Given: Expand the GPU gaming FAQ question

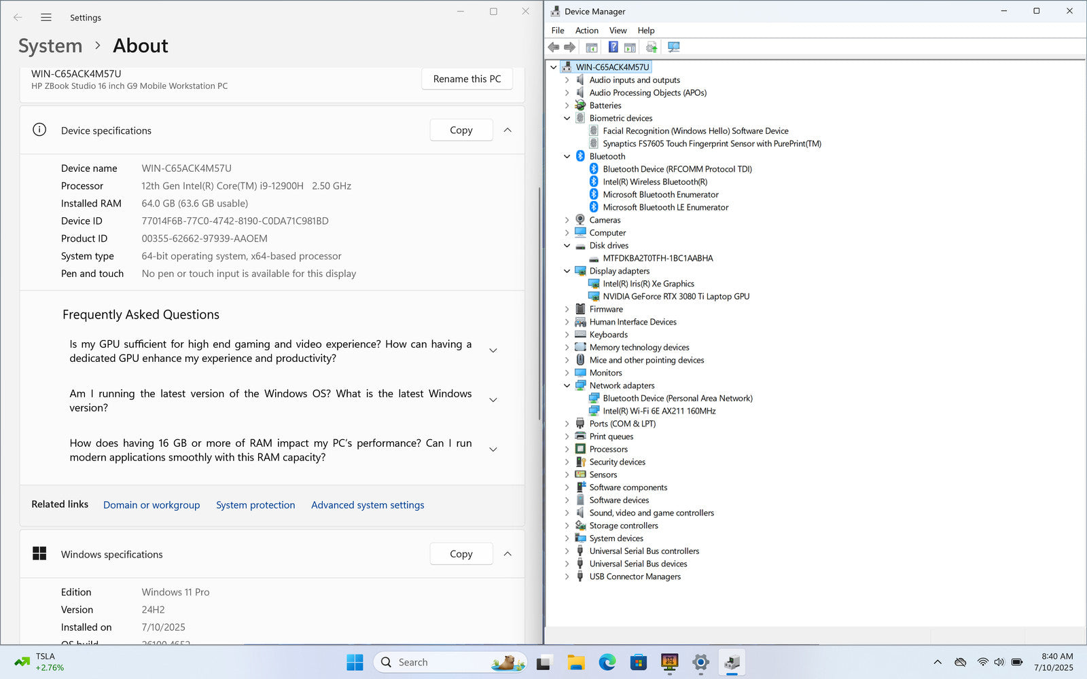Looking at the screenshot, I should [x=493, y=351].
